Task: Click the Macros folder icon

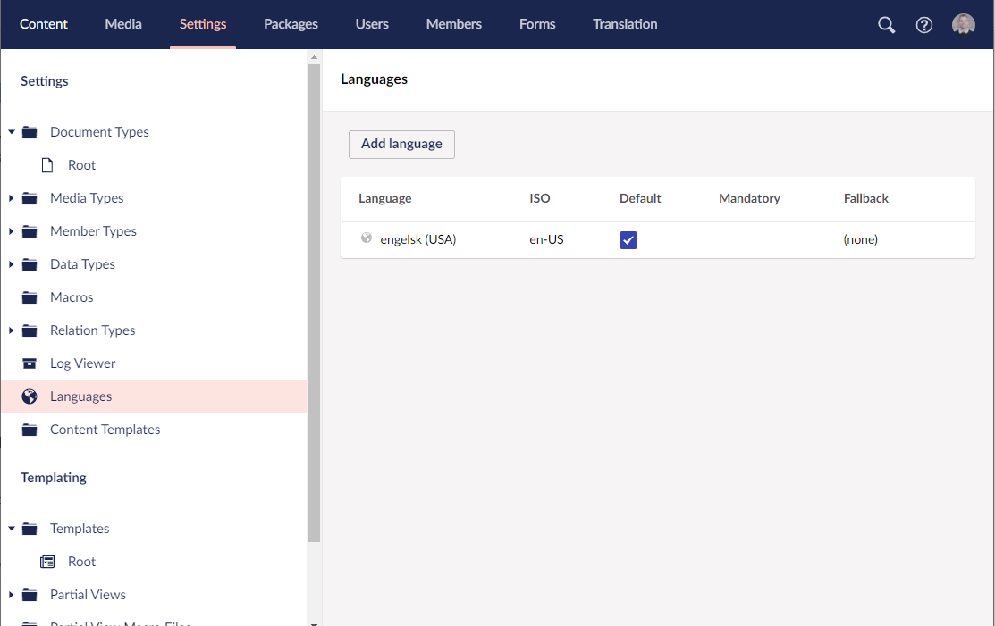Action: click(x=30, y=296)
